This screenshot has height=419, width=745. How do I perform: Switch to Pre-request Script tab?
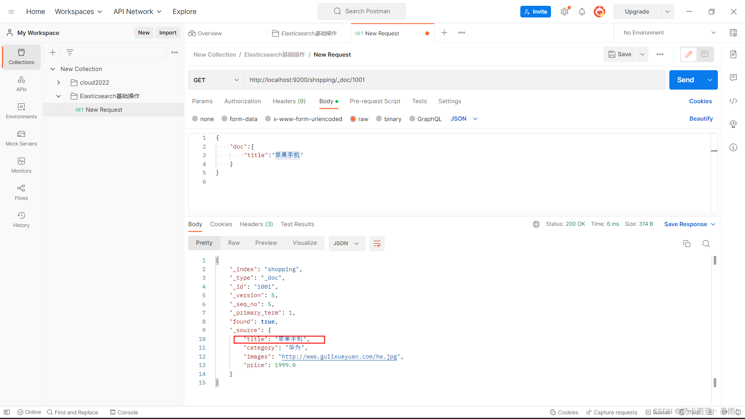375,101
